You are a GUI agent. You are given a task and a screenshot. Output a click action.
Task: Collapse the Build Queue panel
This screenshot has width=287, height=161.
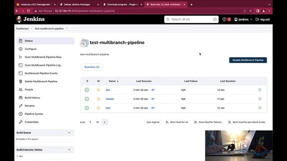click(x=69, y=132)
